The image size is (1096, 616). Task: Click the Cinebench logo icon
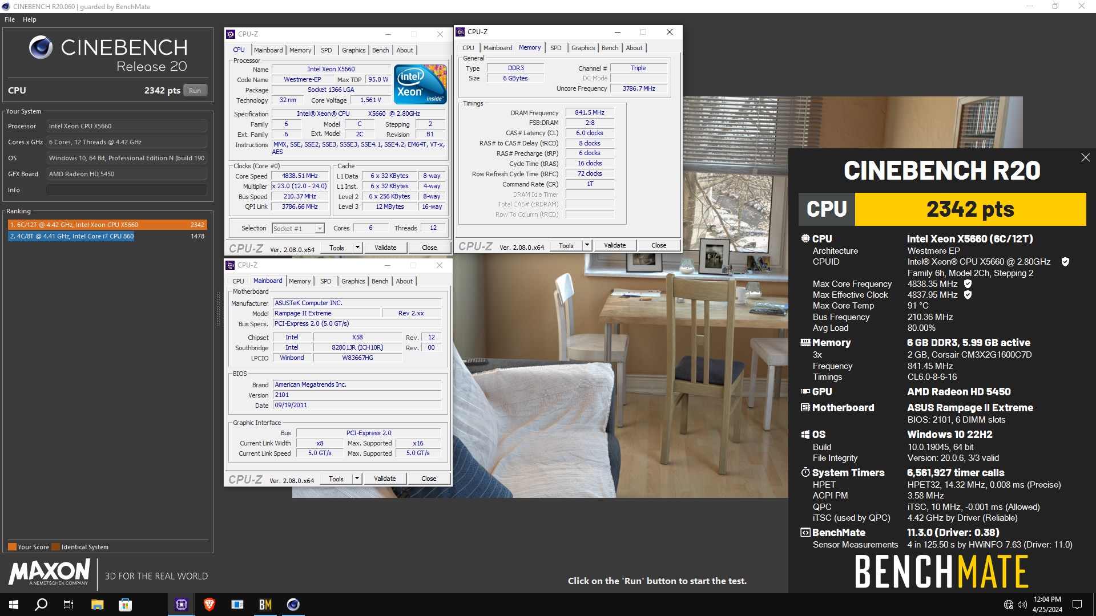coord(41,47)
